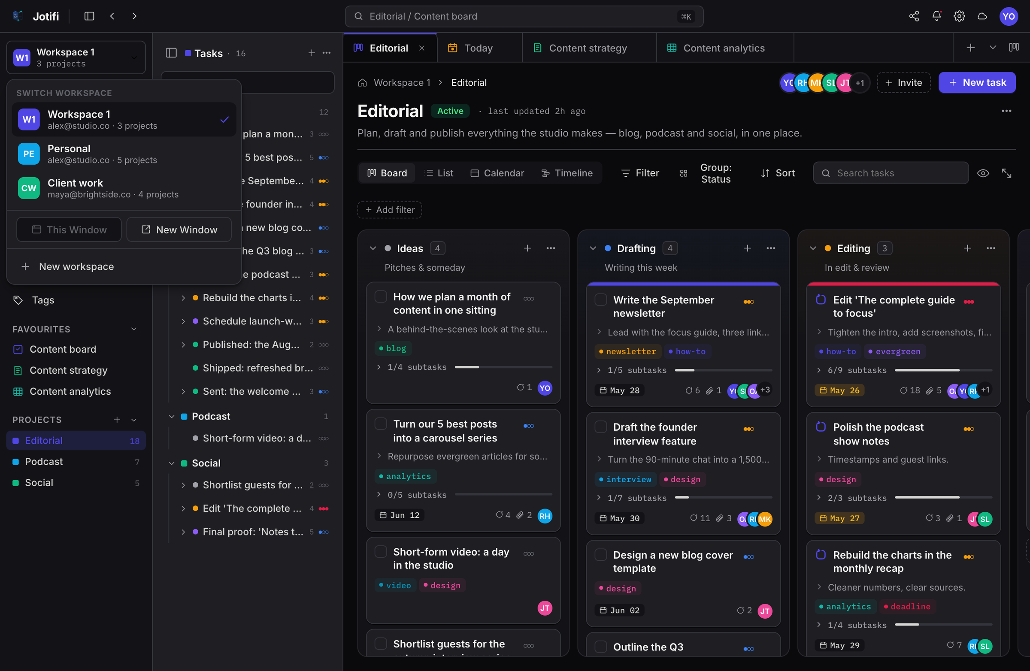Viewport: 1030px width, 671px height.
Task: Go forward with the right arrow
Action: click(x=135, y=16)
